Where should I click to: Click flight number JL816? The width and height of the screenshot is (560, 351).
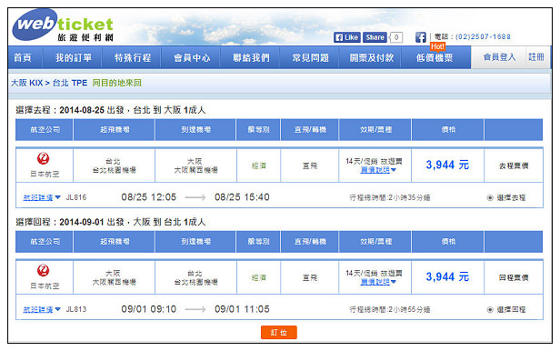tap(76, 197)
